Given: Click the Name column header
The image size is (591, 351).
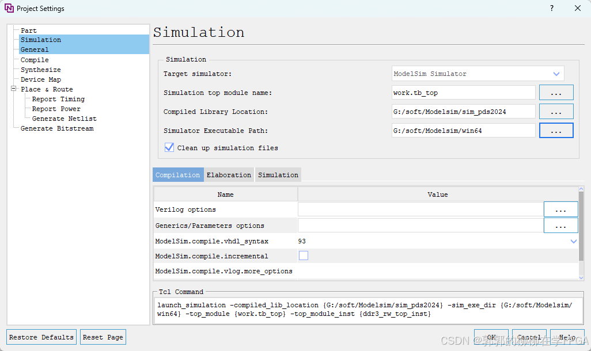Looking at the screenshot, I should pyautogui.click(x=225, y=194).
